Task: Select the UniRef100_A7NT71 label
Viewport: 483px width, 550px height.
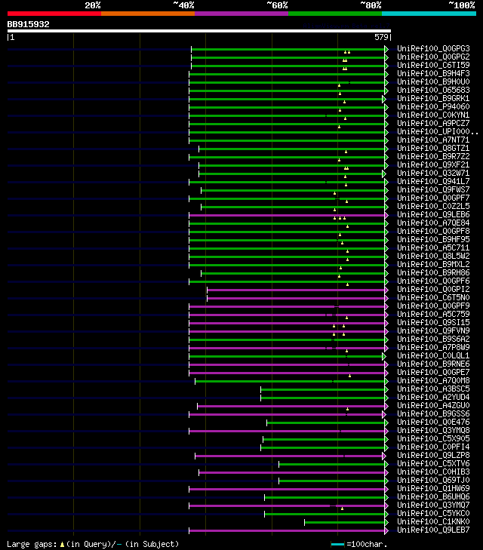Action: [433, 140]
